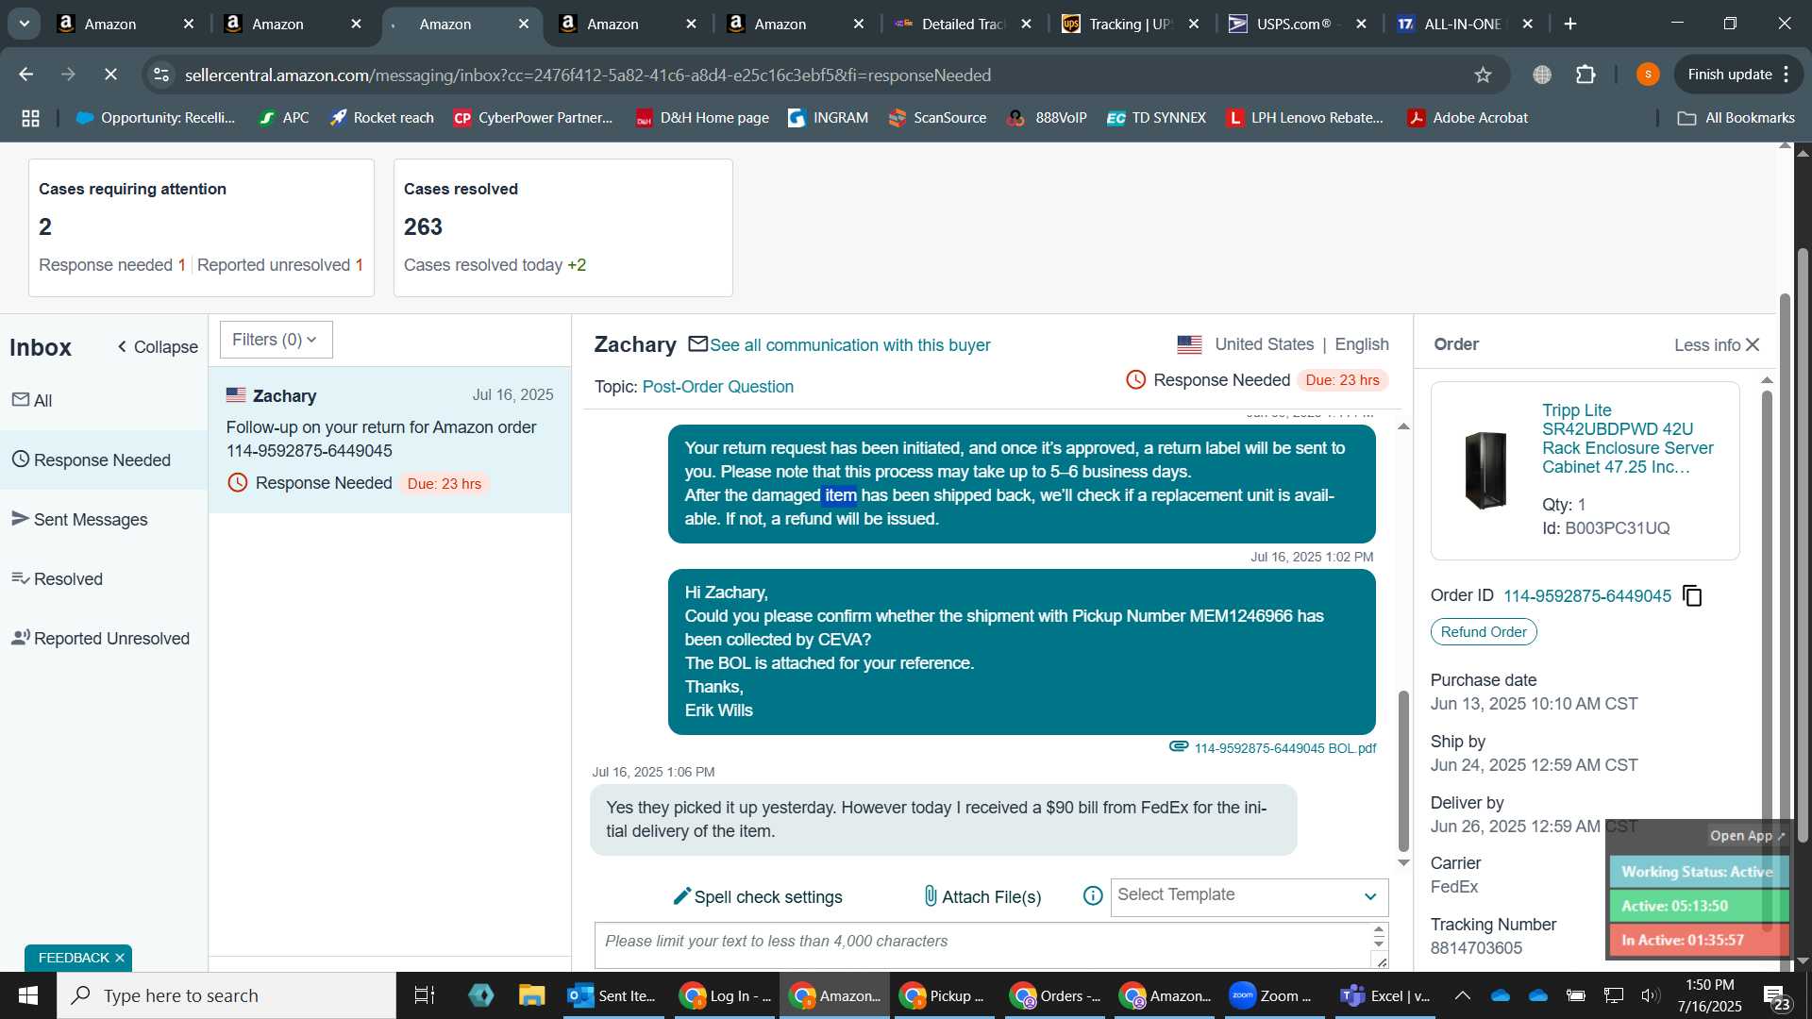This screenshot has height=1019, width=1812.
Task: Open File Explorer from the taskbar
Action: pos(532,995)
